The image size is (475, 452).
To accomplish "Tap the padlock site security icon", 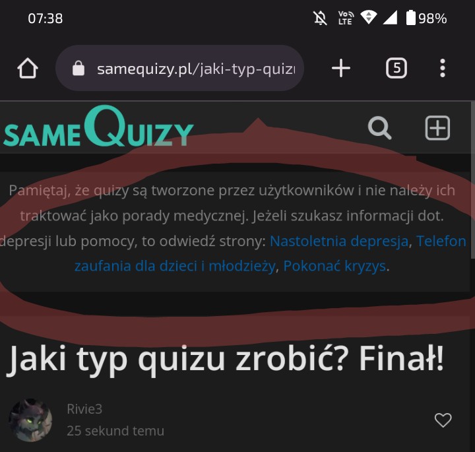I will [x=79, y=68].
